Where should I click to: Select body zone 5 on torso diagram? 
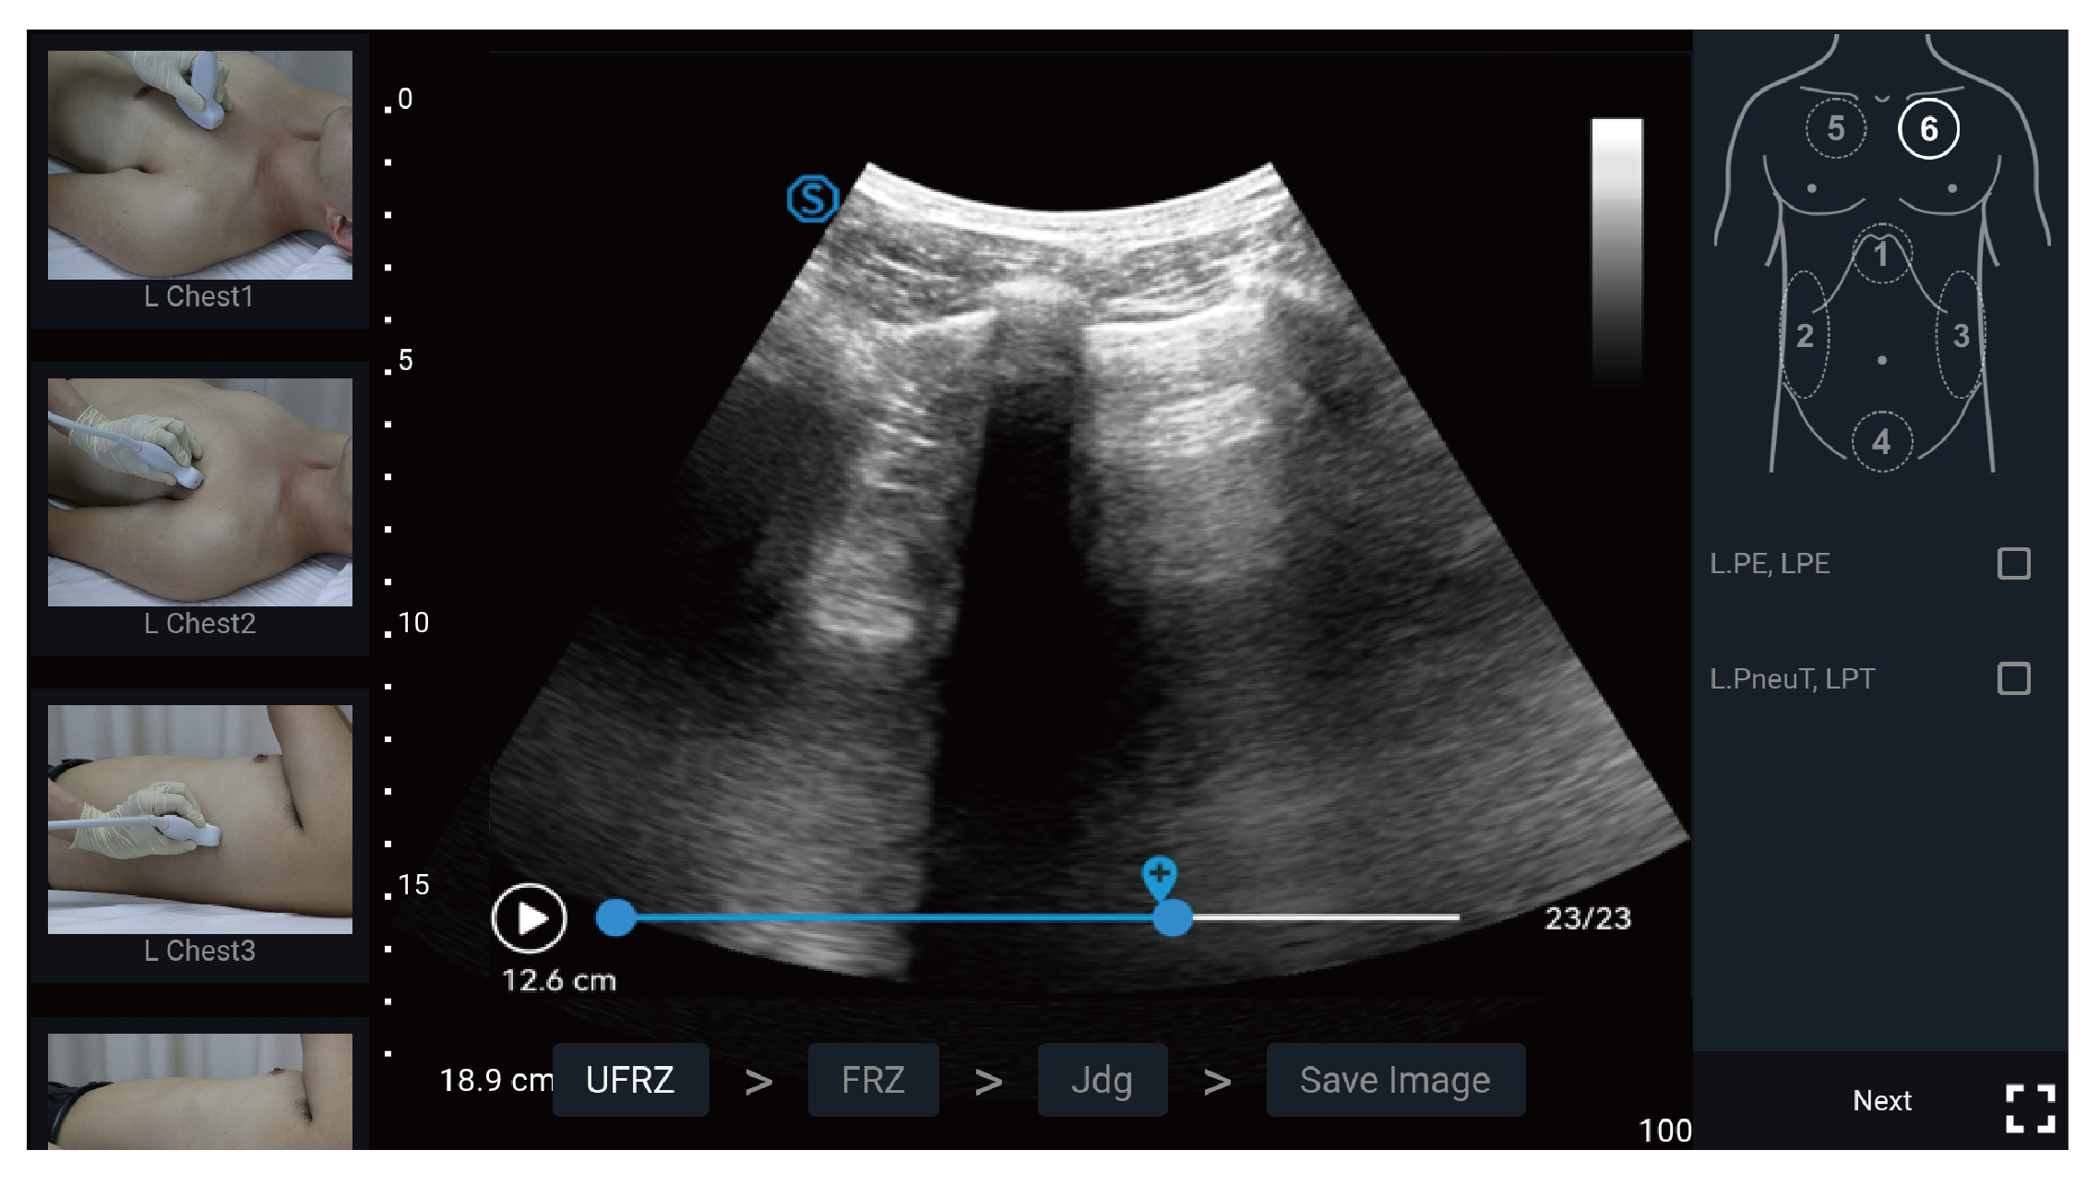coord(1835,128)
